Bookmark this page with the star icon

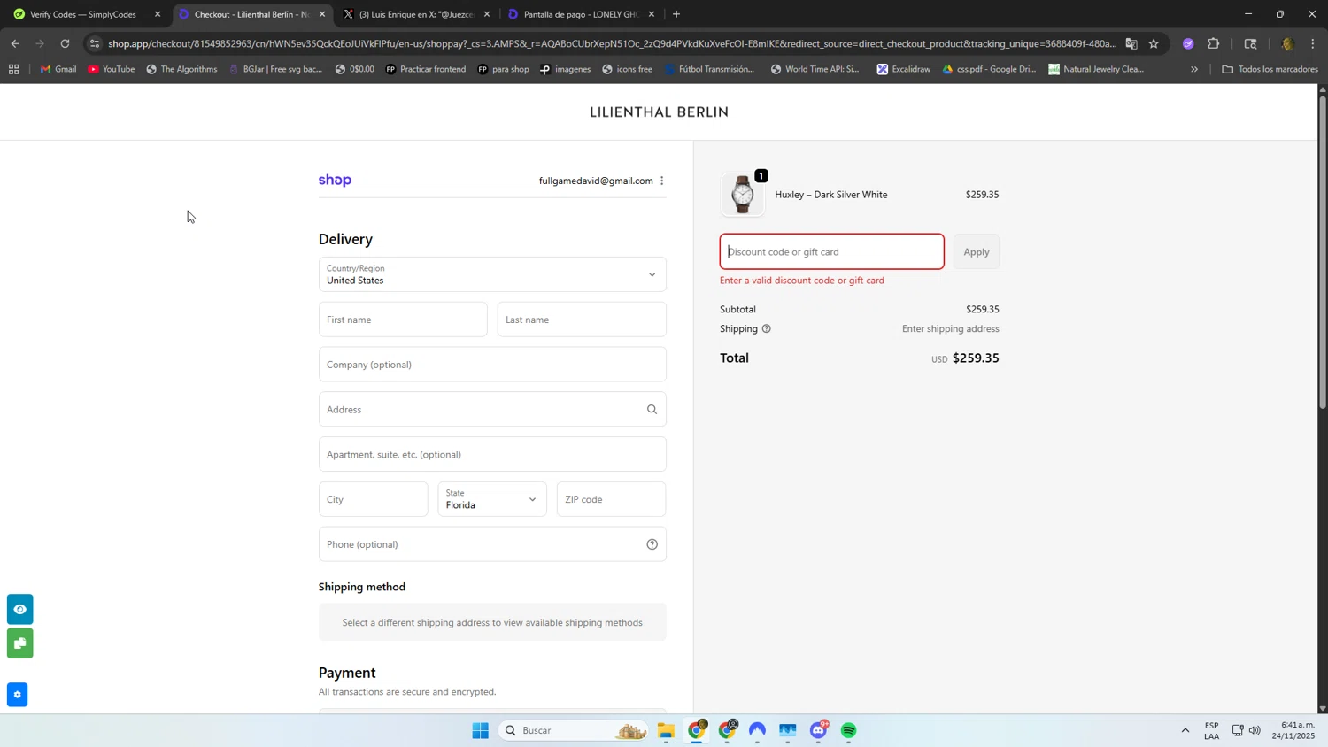pos(1153,43)
